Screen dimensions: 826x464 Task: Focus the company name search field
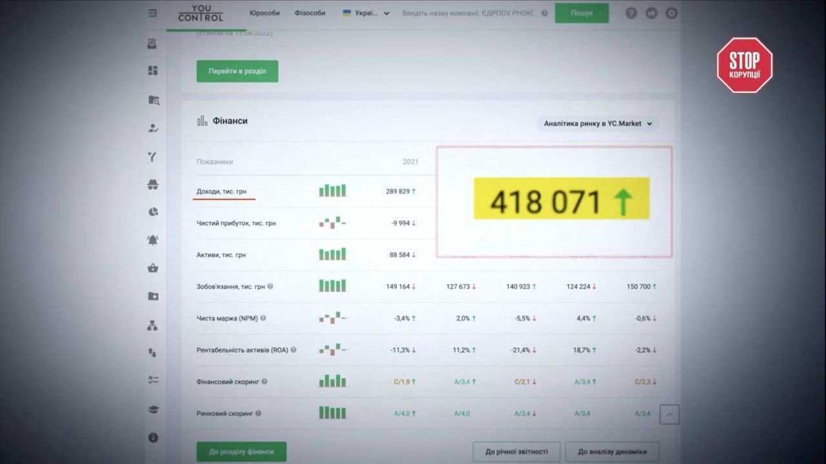click(468, 13)
